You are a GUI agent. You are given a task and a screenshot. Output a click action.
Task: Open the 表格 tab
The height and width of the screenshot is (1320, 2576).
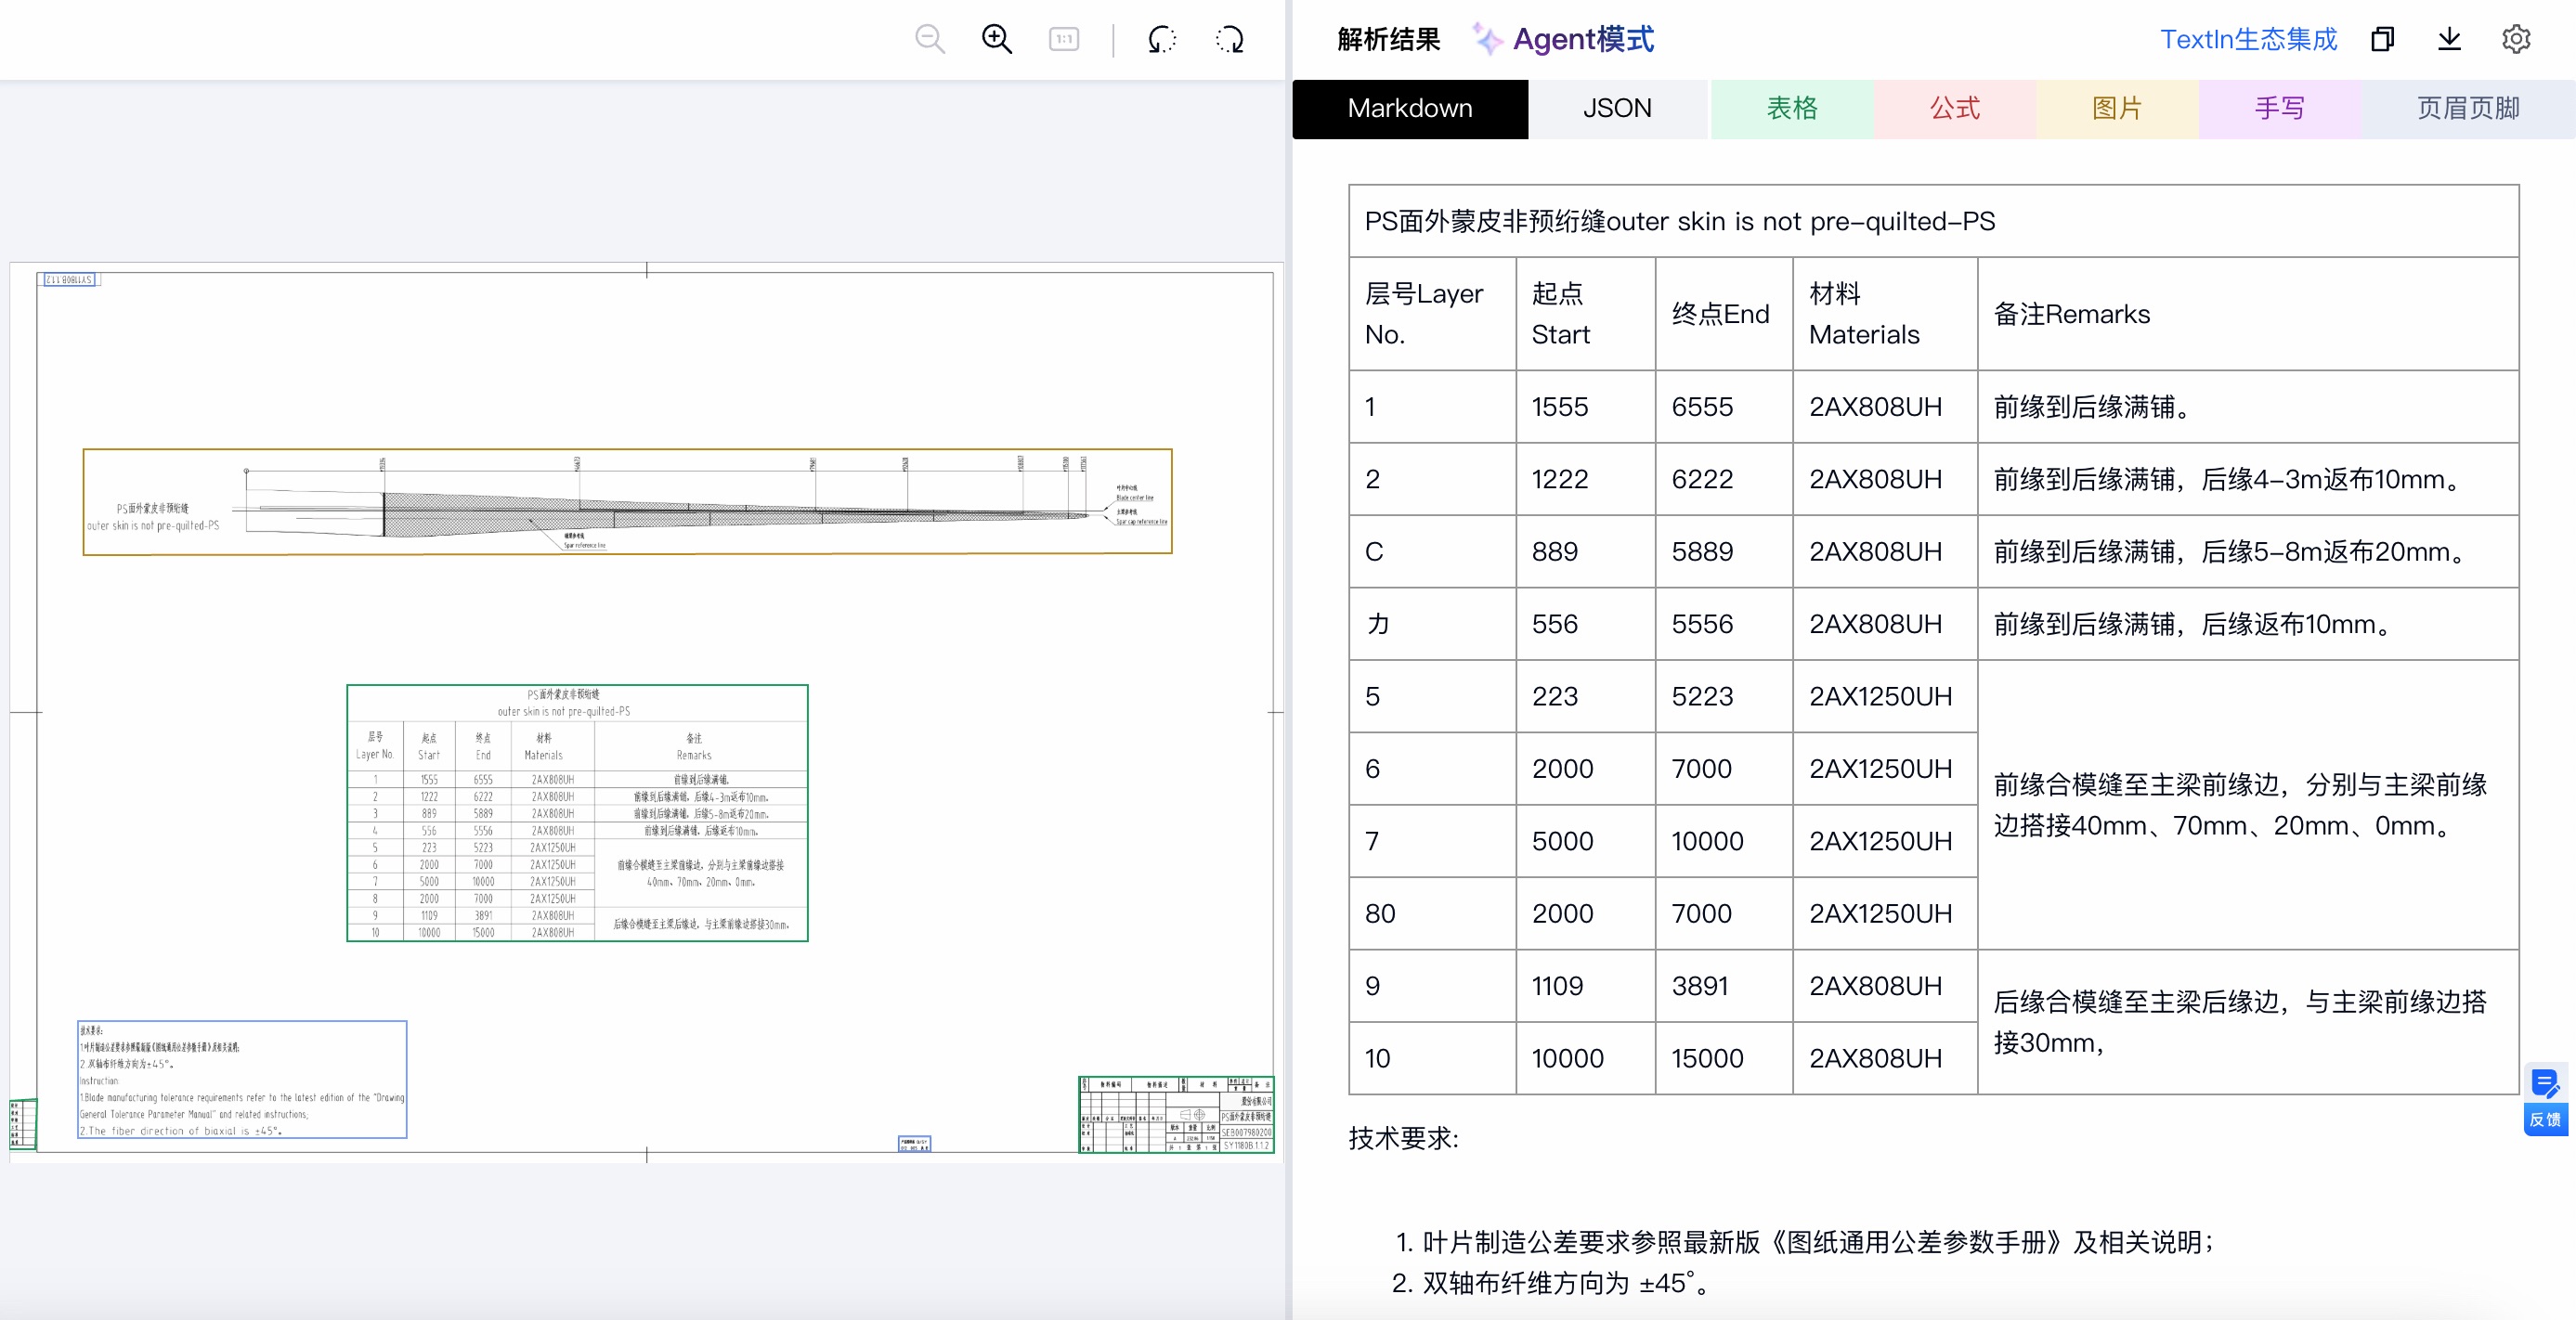coord(1792,108)
